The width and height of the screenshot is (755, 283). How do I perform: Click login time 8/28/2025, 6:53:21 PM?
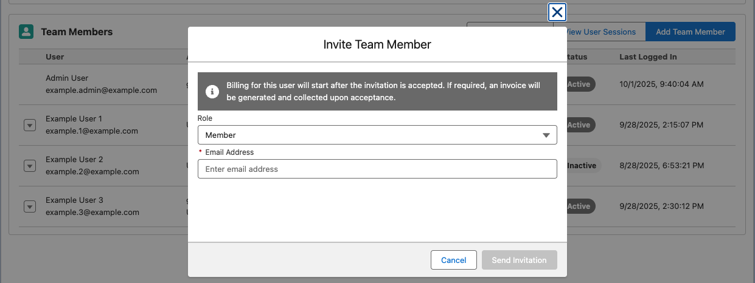(x=662, y=166)
